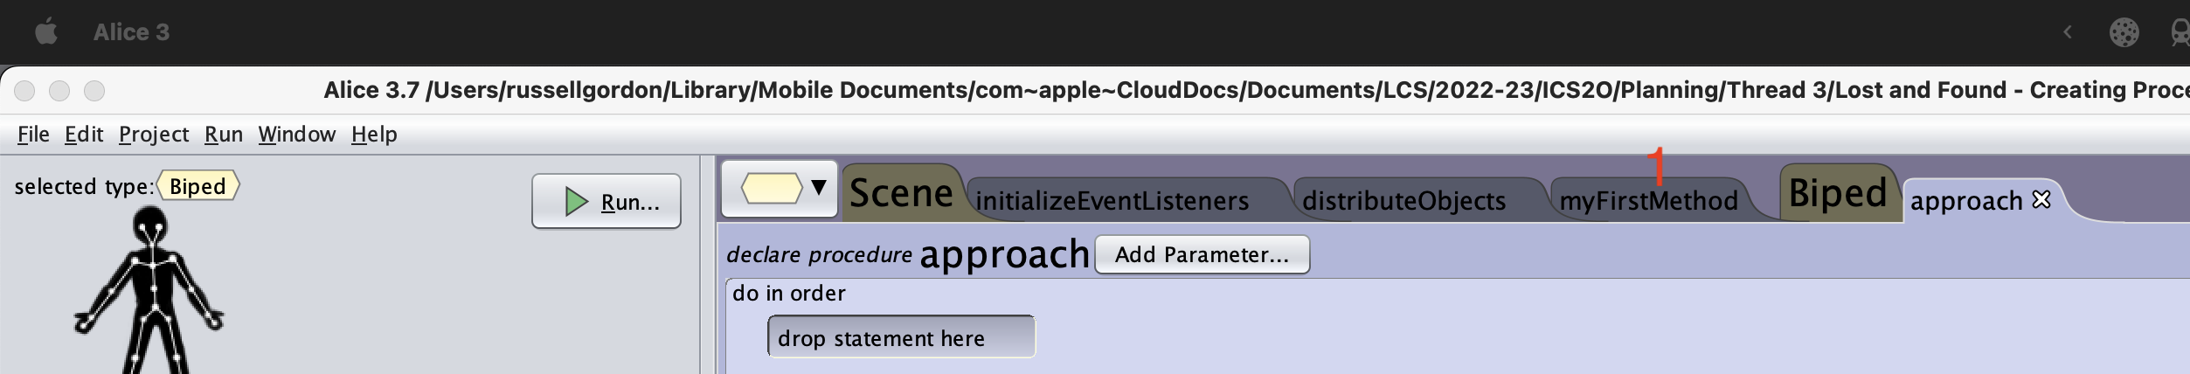
Task: Click the Biped selected type hexagon
Action: (x=198, y=186)
